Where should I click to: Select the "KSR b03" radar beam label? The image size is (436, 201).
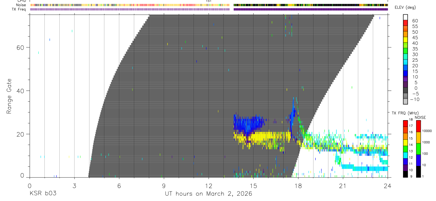pyautogui.click(x=43, y=194)
